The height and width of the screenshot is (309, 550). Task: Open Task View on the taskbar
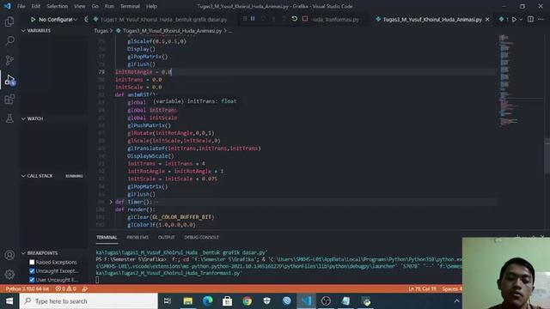coord(168,301)
